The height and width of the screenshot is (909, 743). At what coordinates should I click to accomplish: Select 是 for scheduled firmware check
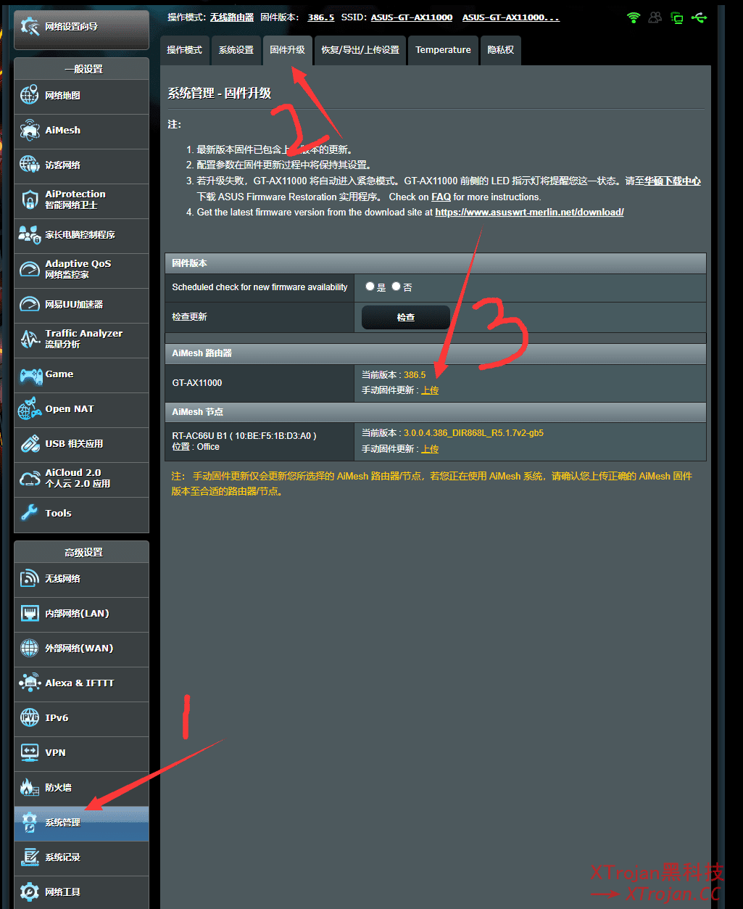(x=370, y=287)
